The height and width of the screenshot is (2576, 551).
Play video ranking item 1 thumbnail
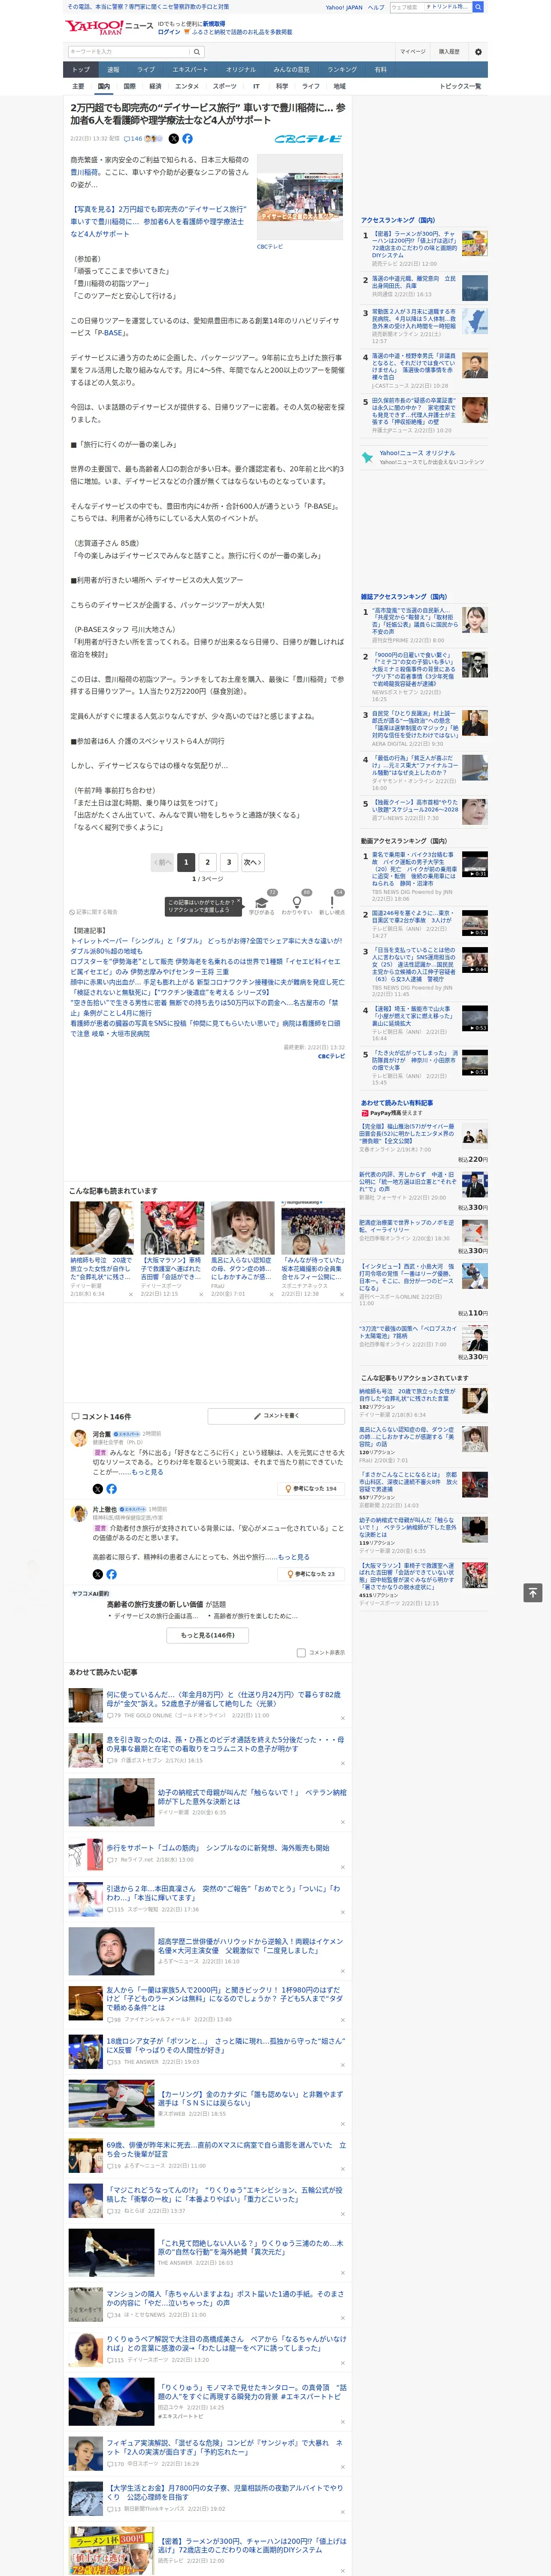click(475, 864)
